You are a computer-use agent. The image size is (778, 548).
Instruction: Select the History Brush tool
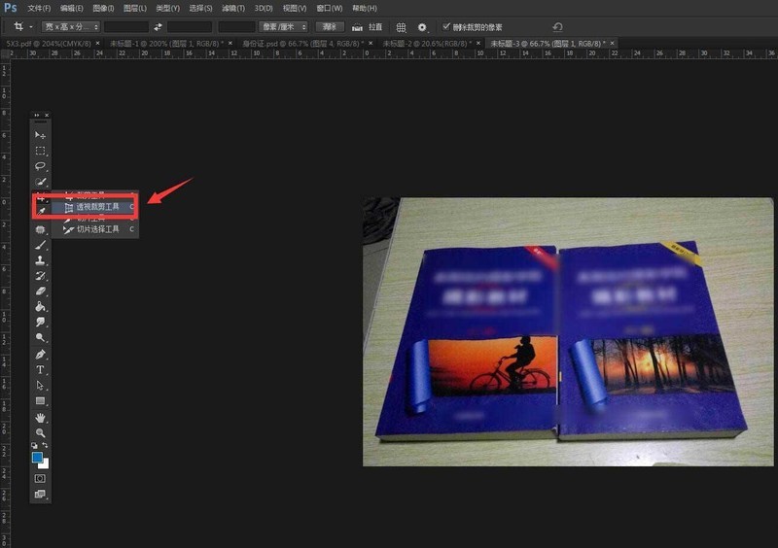(x=40, y=276)
